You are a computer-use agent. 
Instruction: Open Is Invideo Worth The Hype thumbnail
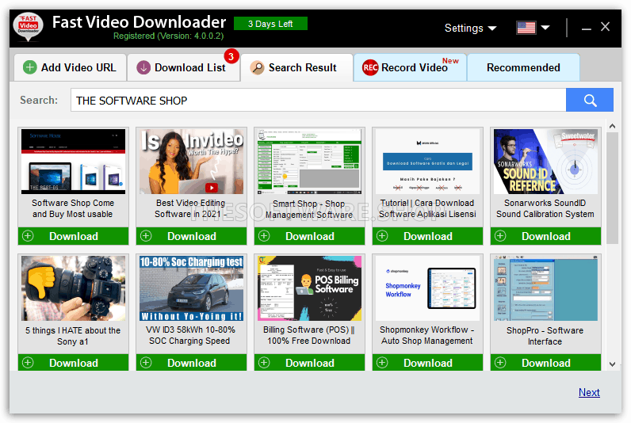tap(191, 162)
